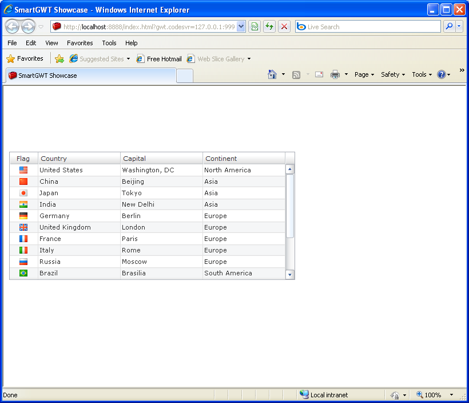The height and width of the screenshot is (403, 469).
Task: Click Add to Favorites Bar star icon
Action: click(59, 59)
